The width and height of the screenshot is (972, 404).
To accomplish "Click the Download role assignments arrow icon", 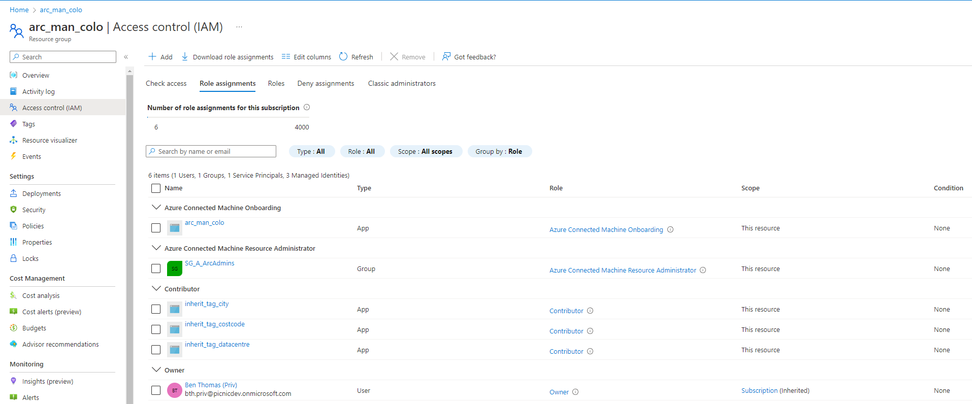I will (x=185, y=56).
